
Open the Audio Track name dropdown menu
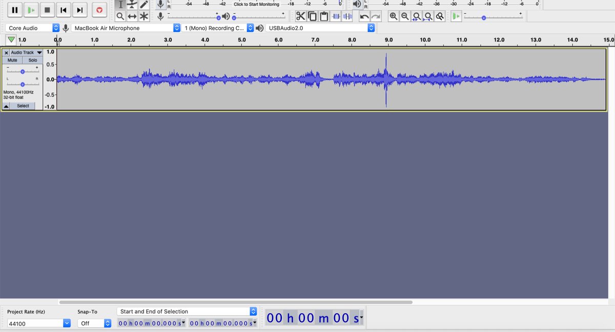click(x=27, y=52)
